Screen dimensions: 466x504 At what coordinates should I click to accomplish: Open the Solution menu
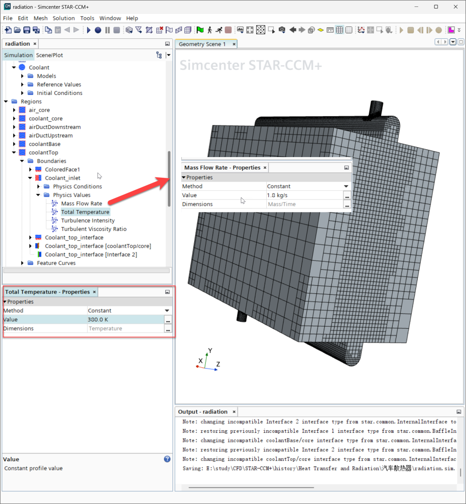(63, 18)
